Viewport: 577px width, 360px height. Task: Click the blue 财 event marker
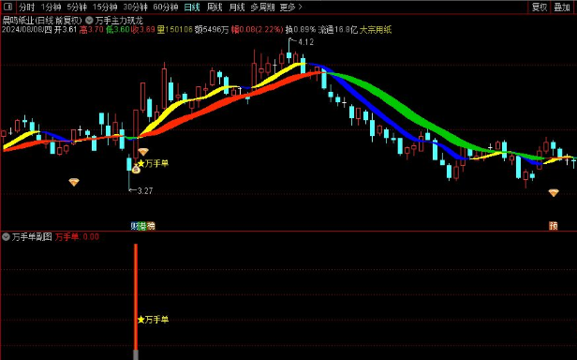[134, 226]
